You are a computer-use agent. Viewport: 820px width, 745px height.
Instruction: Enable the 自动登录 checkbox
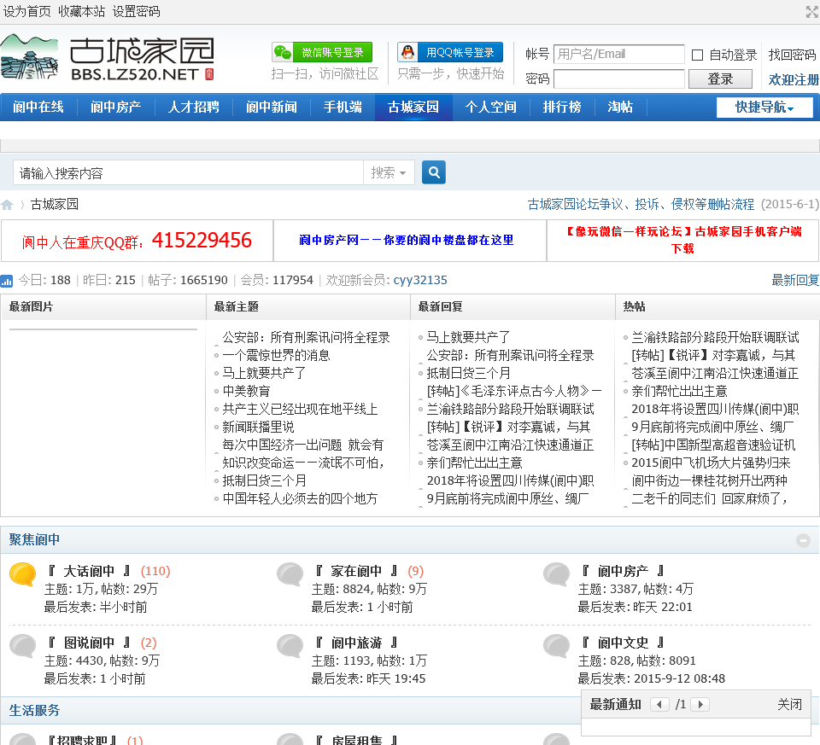(697, 55)
